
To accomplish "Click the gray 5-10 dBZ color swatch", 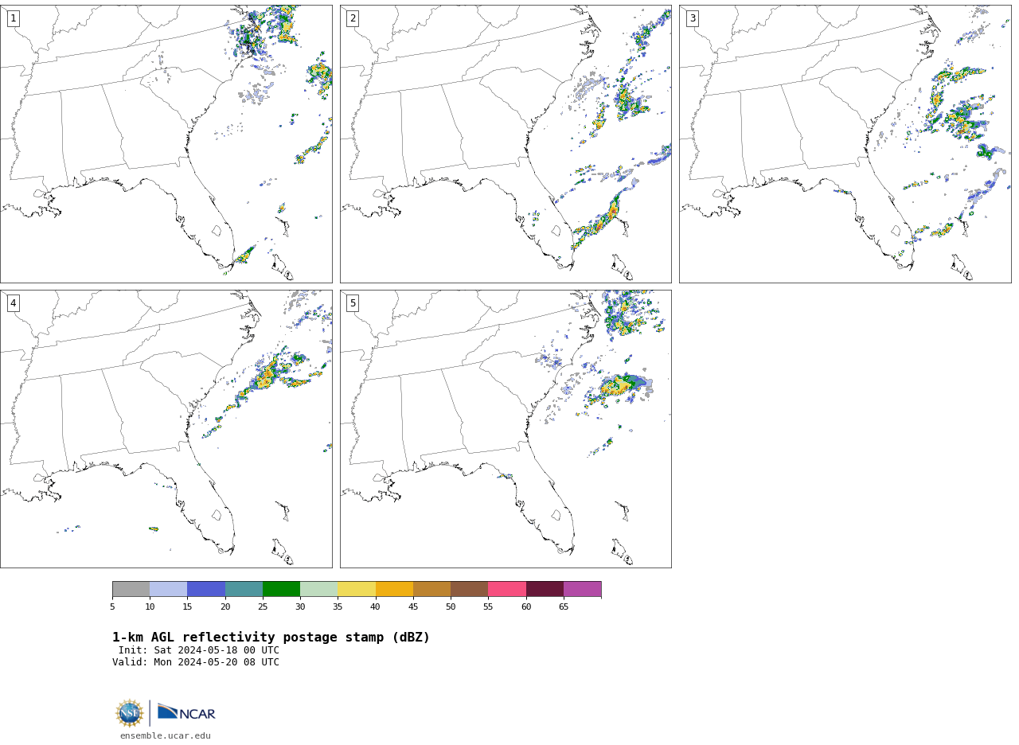I will coord(131,589).
